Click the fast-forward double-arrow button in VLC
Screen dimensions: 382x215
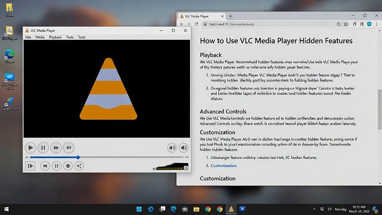click(56, 148)
